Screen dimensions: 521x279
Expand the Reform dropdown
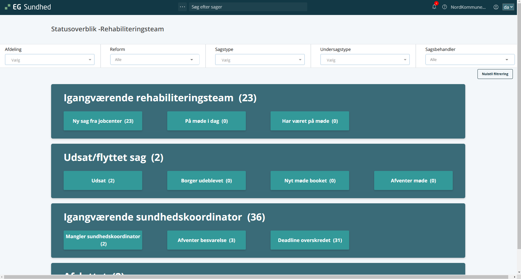pyautogui.click(x=155, y=60)
